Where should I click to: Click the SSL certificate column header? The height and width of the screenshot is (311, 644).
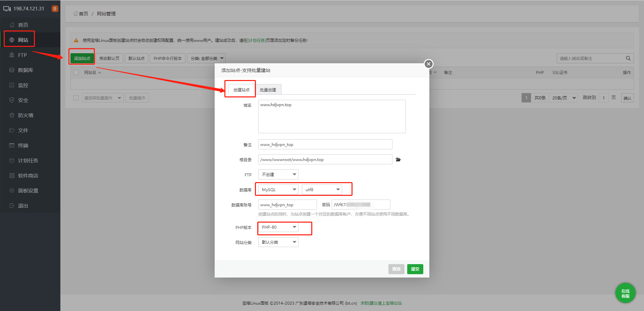560,72
